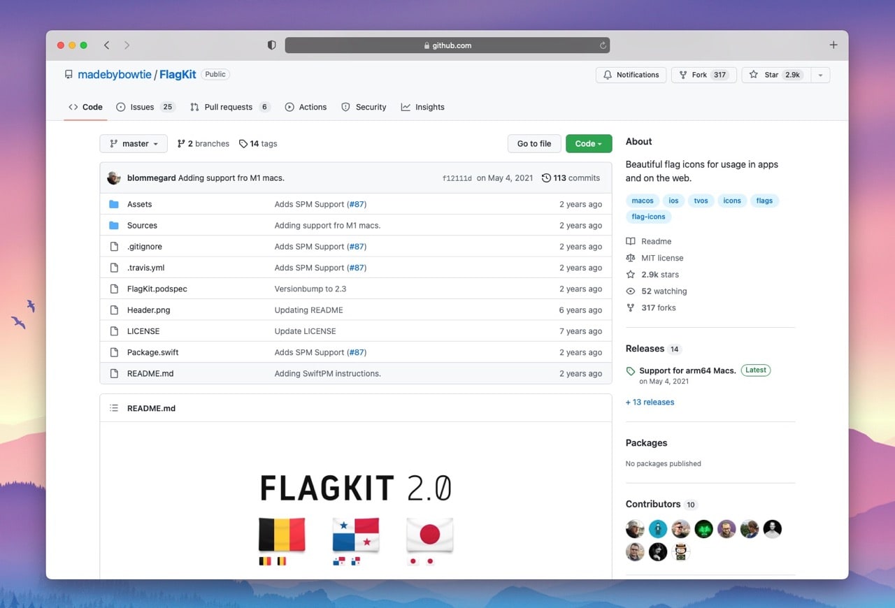Select the tvos topic tag
The image size is (895, 608).
point(701,201)
